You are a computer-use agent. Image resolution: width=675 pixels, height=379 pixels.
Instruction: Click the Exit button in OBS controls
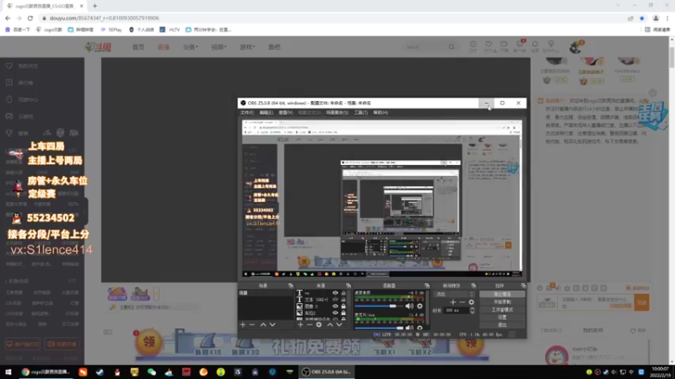pyautogui.click(x=502, y=325)
